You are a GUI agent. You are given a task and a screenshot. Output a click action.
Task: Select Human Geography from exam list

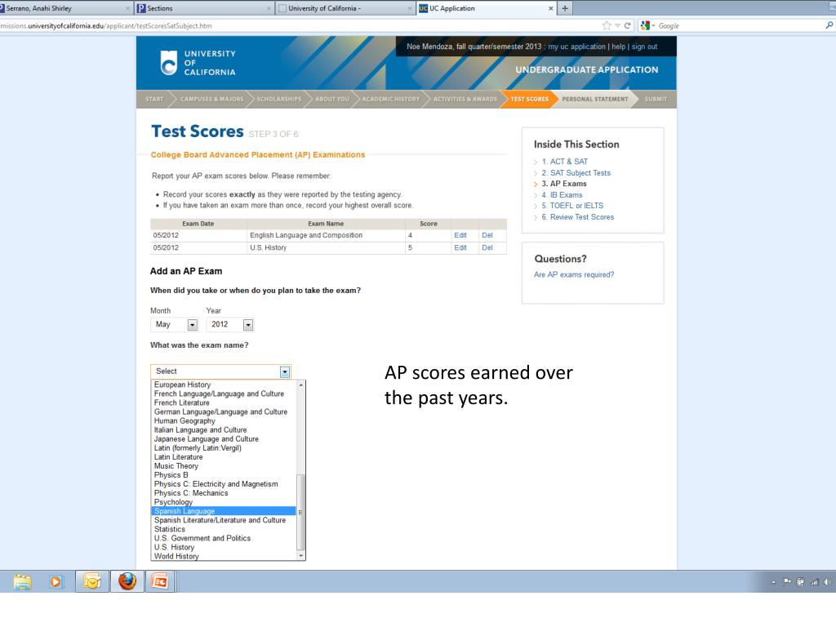[x=224, y=421]
